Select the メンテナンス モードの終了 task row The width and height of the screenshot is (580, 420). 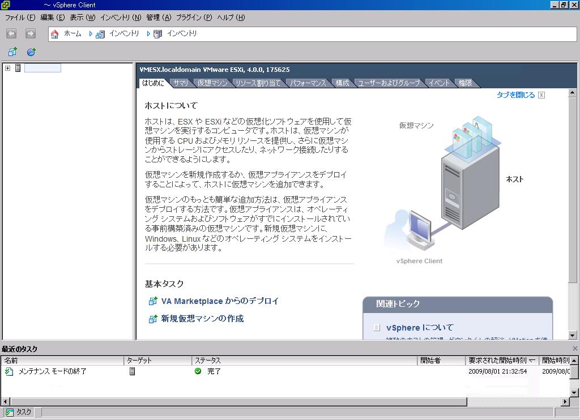285,371
